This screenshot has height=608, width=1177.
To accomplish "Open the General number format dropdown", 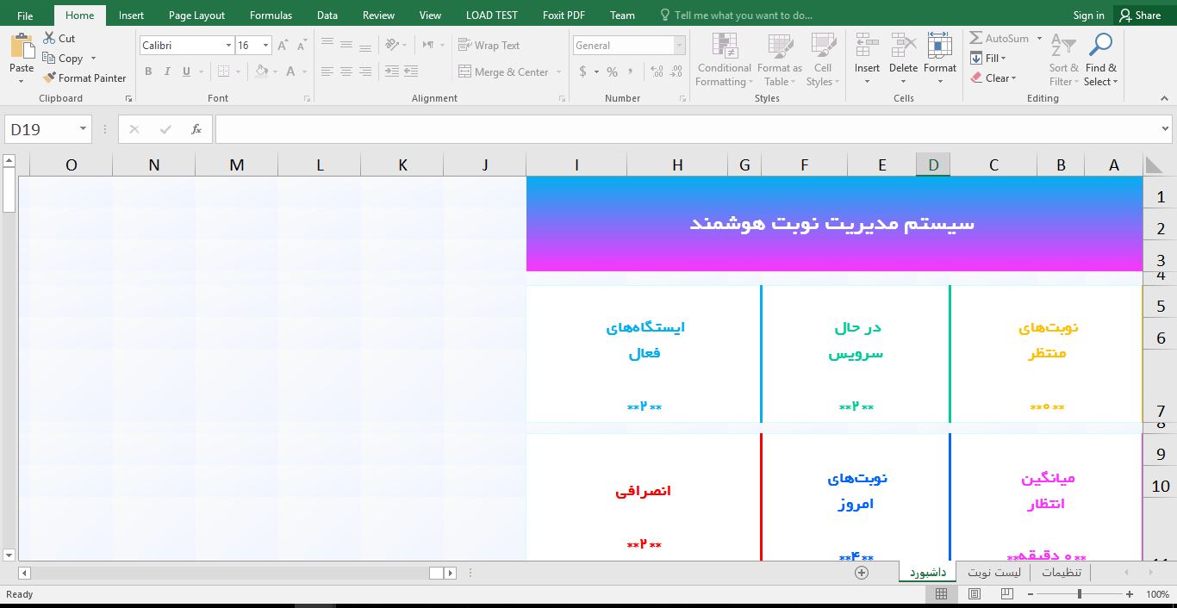I will point(680,46).
